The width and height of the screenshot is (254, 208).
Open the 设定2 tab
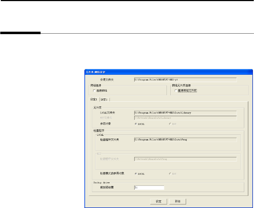point(104,100)
